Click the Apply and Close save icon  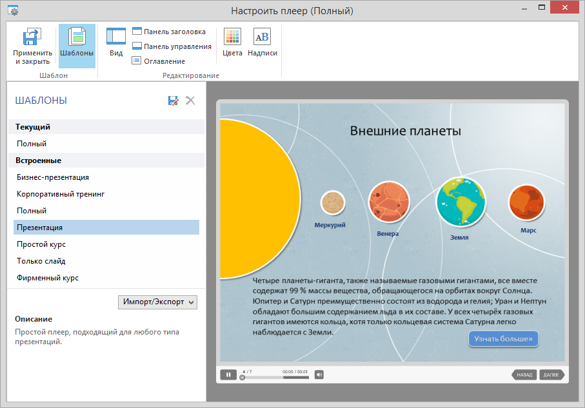(x=32, y=37)
